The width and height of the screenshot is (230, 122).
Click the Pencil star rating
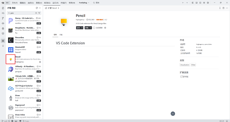click(102, 20)
